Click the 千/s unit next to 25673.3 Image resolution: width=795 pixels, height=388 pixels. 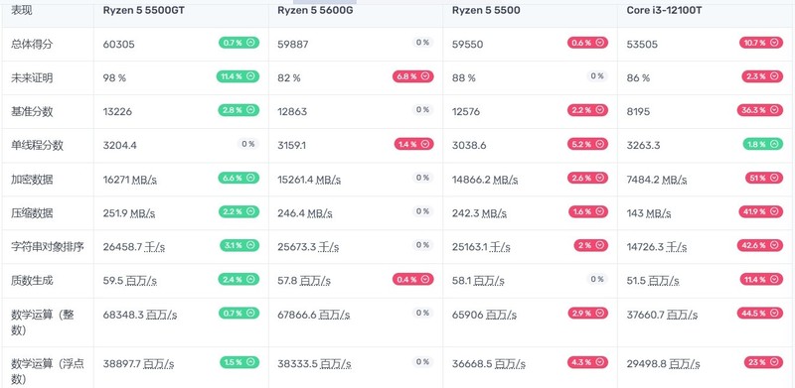(x=329, y=247)
